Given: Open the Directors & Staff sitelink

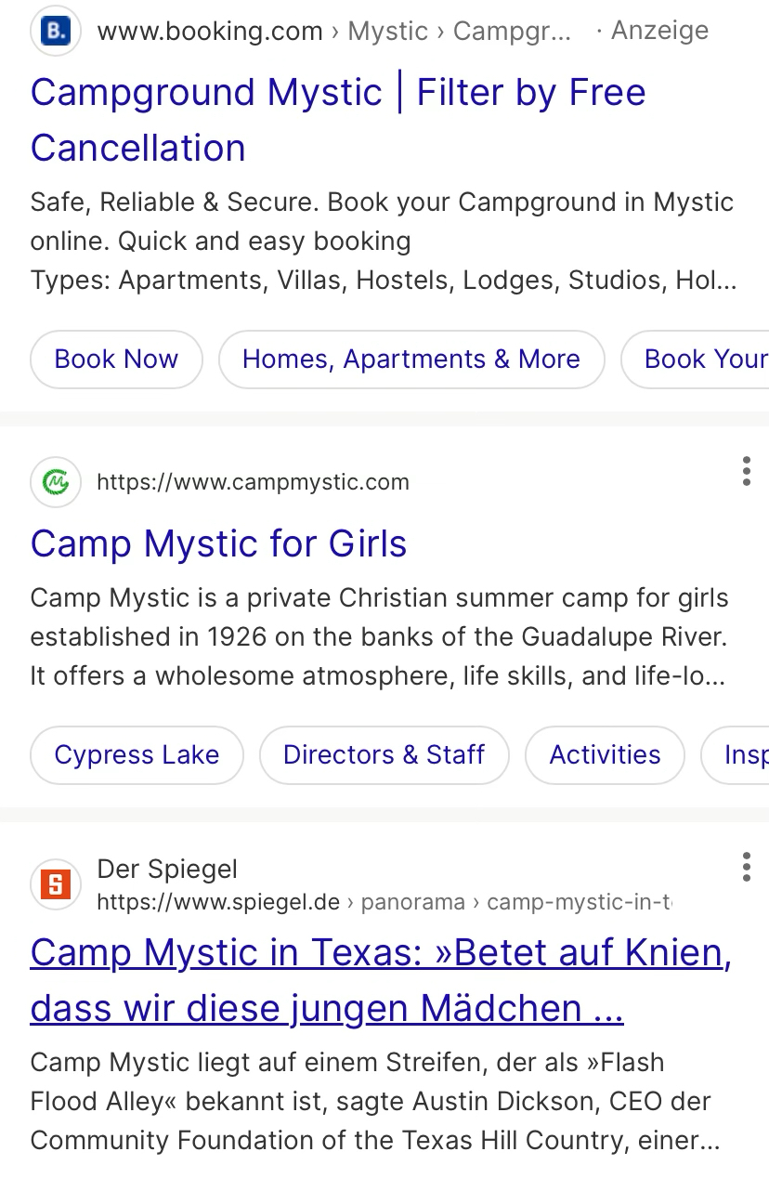Looking at the screenshot, I should click(384, 754).
